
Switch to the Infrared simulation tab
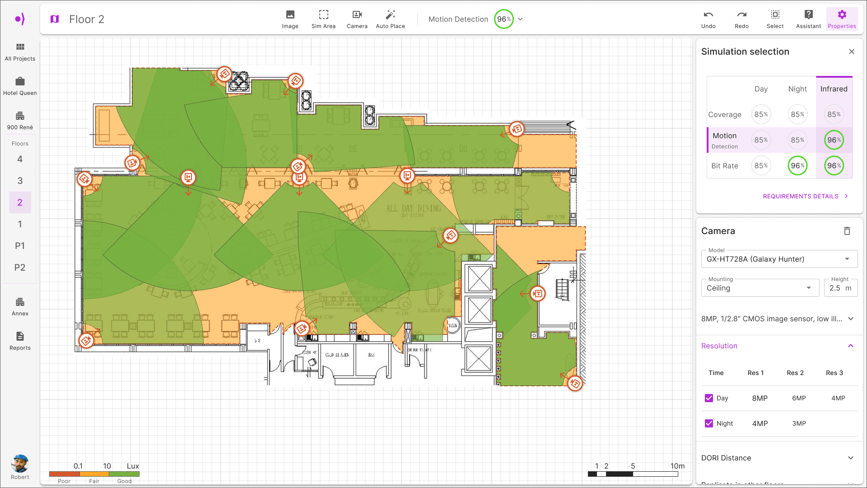pyautogui.click(x=834, y=89)
